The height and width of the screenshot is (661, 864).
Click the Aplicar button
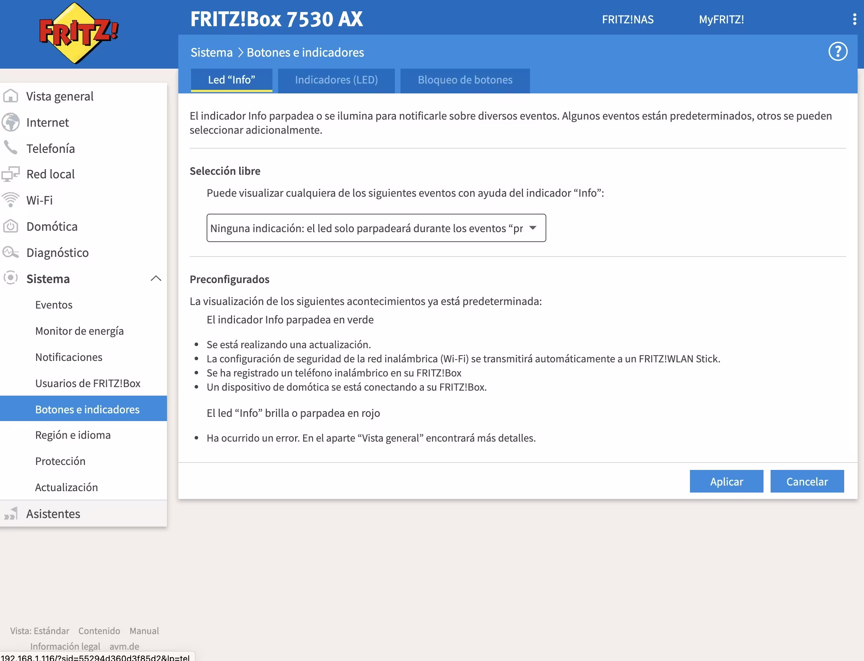[726, 481]
